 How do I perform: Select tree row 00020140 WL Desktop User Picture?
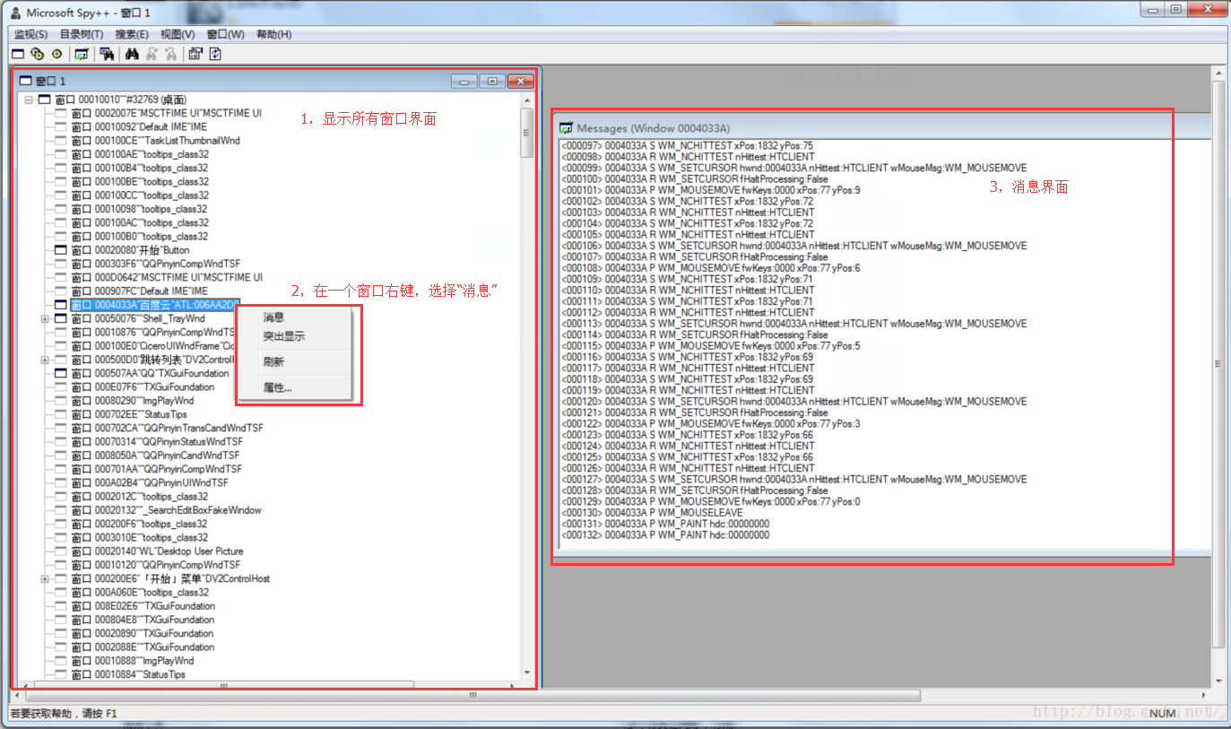point(157,551)
